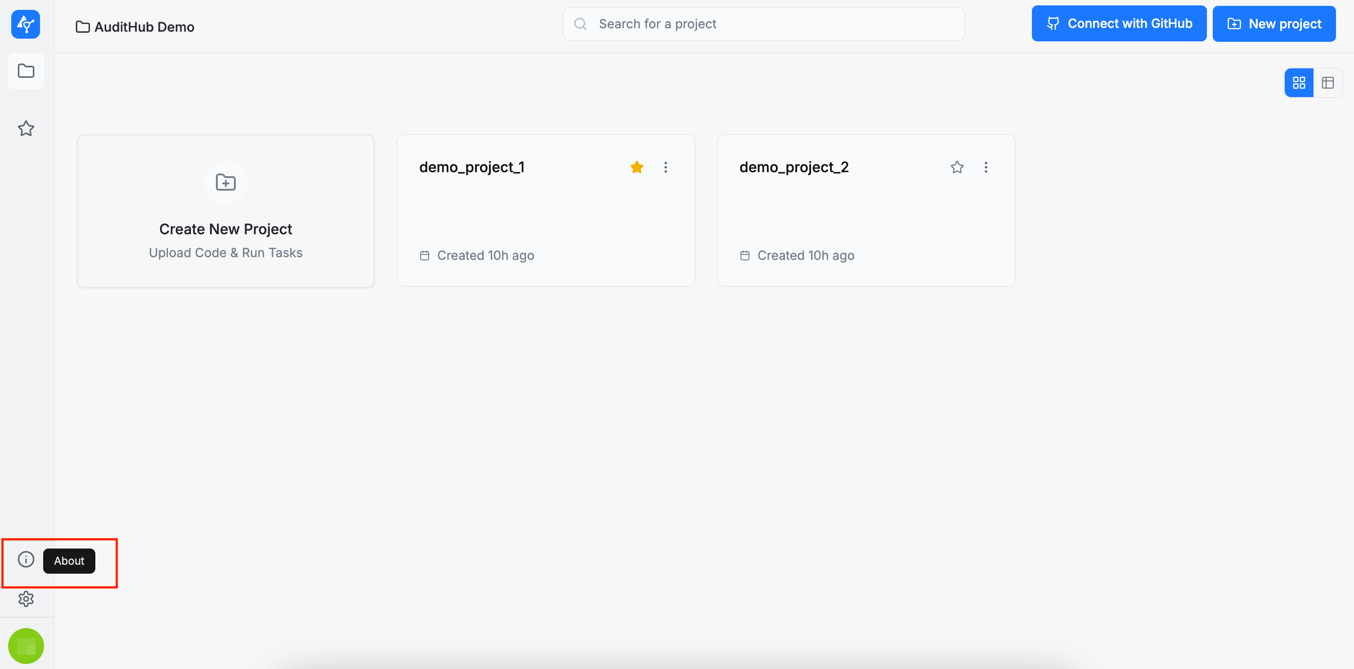Open the Projects folder sidebar icon
The width and height of the screenshot is (1354, 669).
26,71
